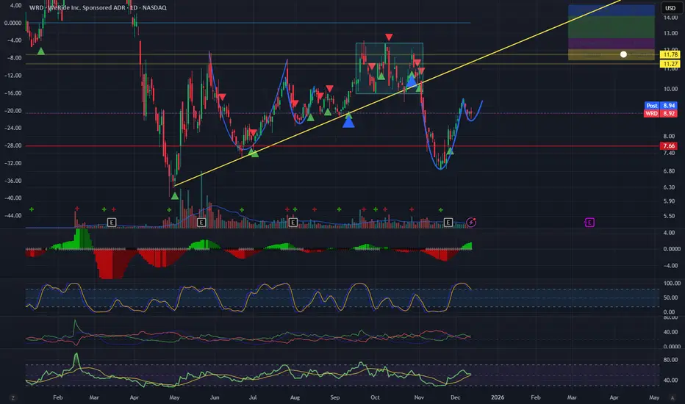Click the 11.78 yellow price label
Viewport: 685px width, 404px height.
point(670,54)
